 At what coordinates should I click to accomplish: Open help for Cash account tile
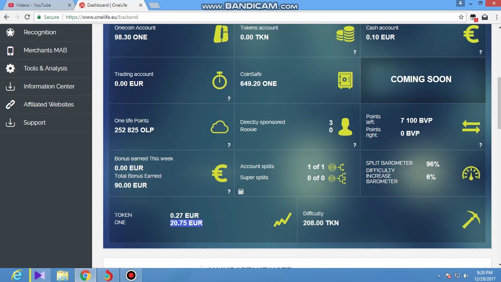pyautogui.click(x=480, y=52)
